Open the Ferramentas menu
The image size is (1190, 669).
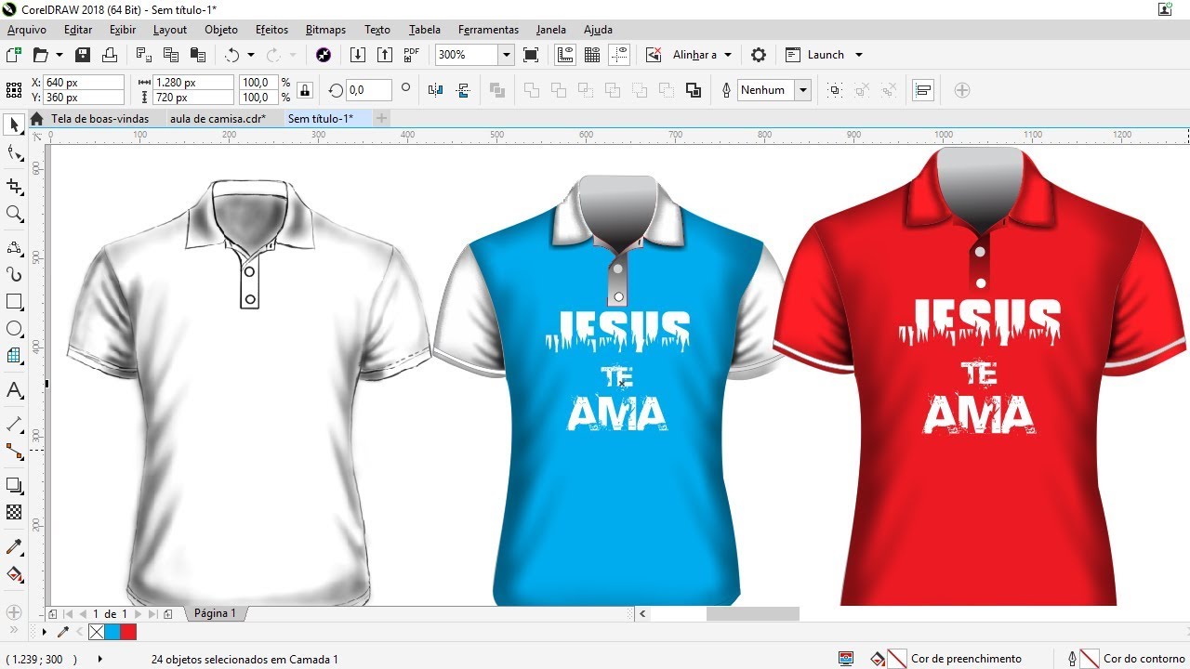coord(488,30)
